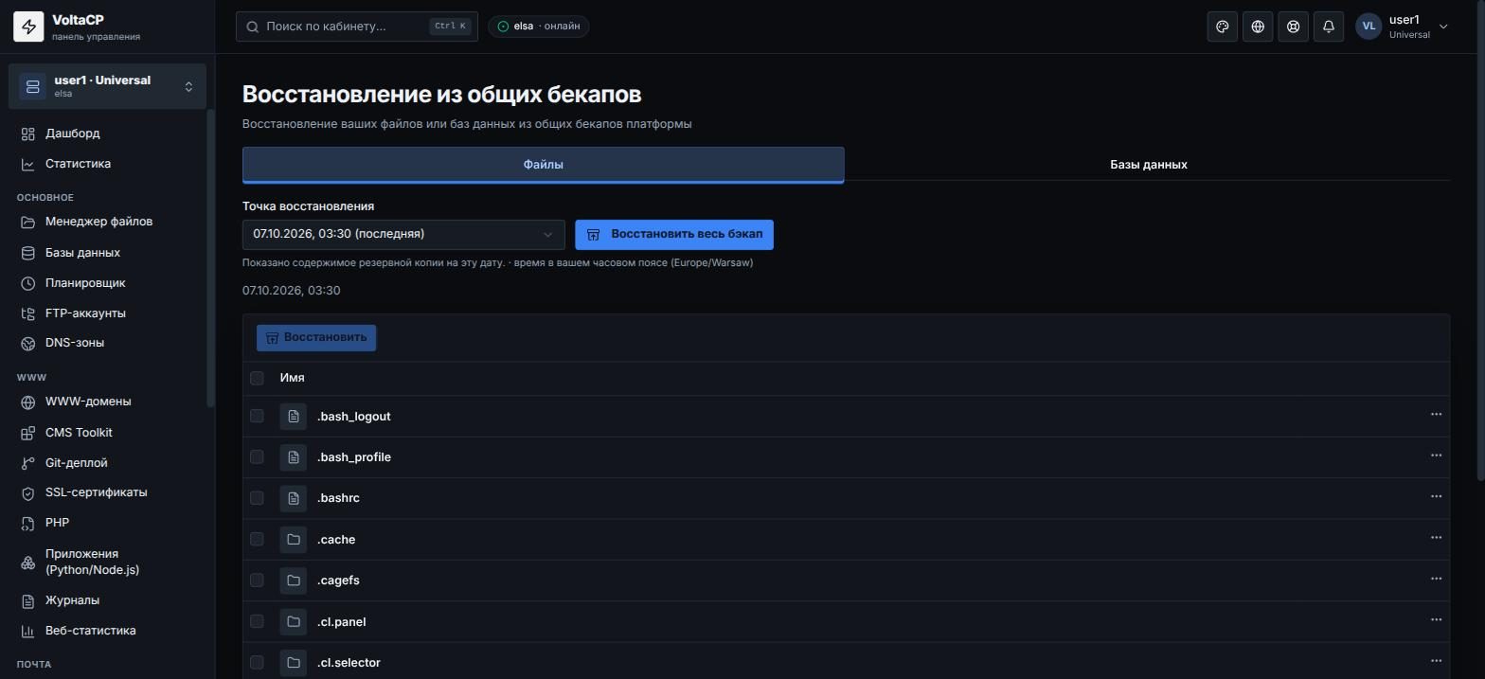The image size is (1485, 679).
Task: Open the theme palette icon
Action: click(x=1223, y=27)
